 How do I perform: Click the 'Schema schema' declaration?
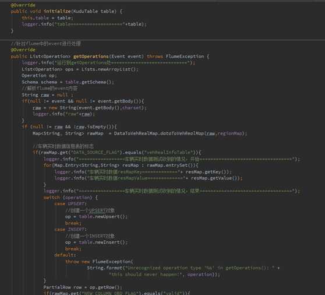coord(39,82)
